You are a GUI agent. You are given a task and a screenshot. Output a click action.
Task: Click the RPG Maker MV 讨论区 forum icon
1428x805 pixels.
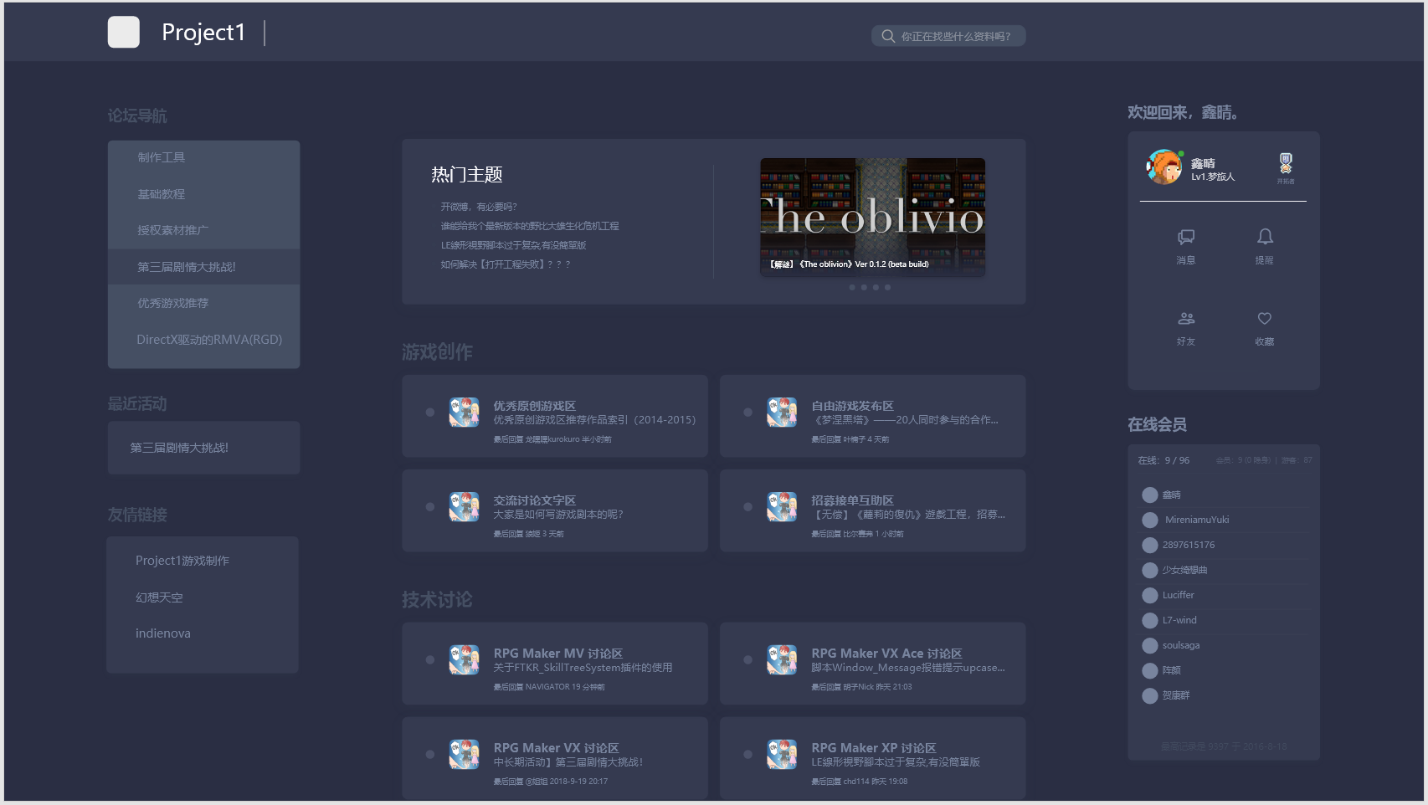(465, 660)
